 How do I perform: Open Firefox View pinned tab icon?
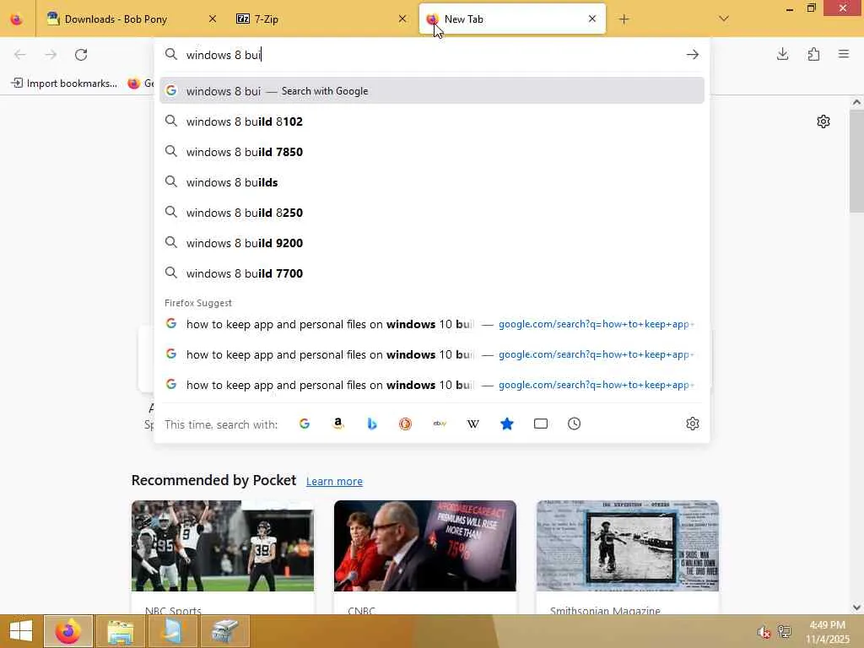pos(17,19)
